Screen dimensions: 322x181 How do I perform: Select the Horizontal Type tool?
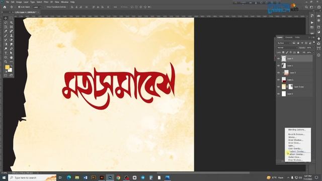(6, 53)
